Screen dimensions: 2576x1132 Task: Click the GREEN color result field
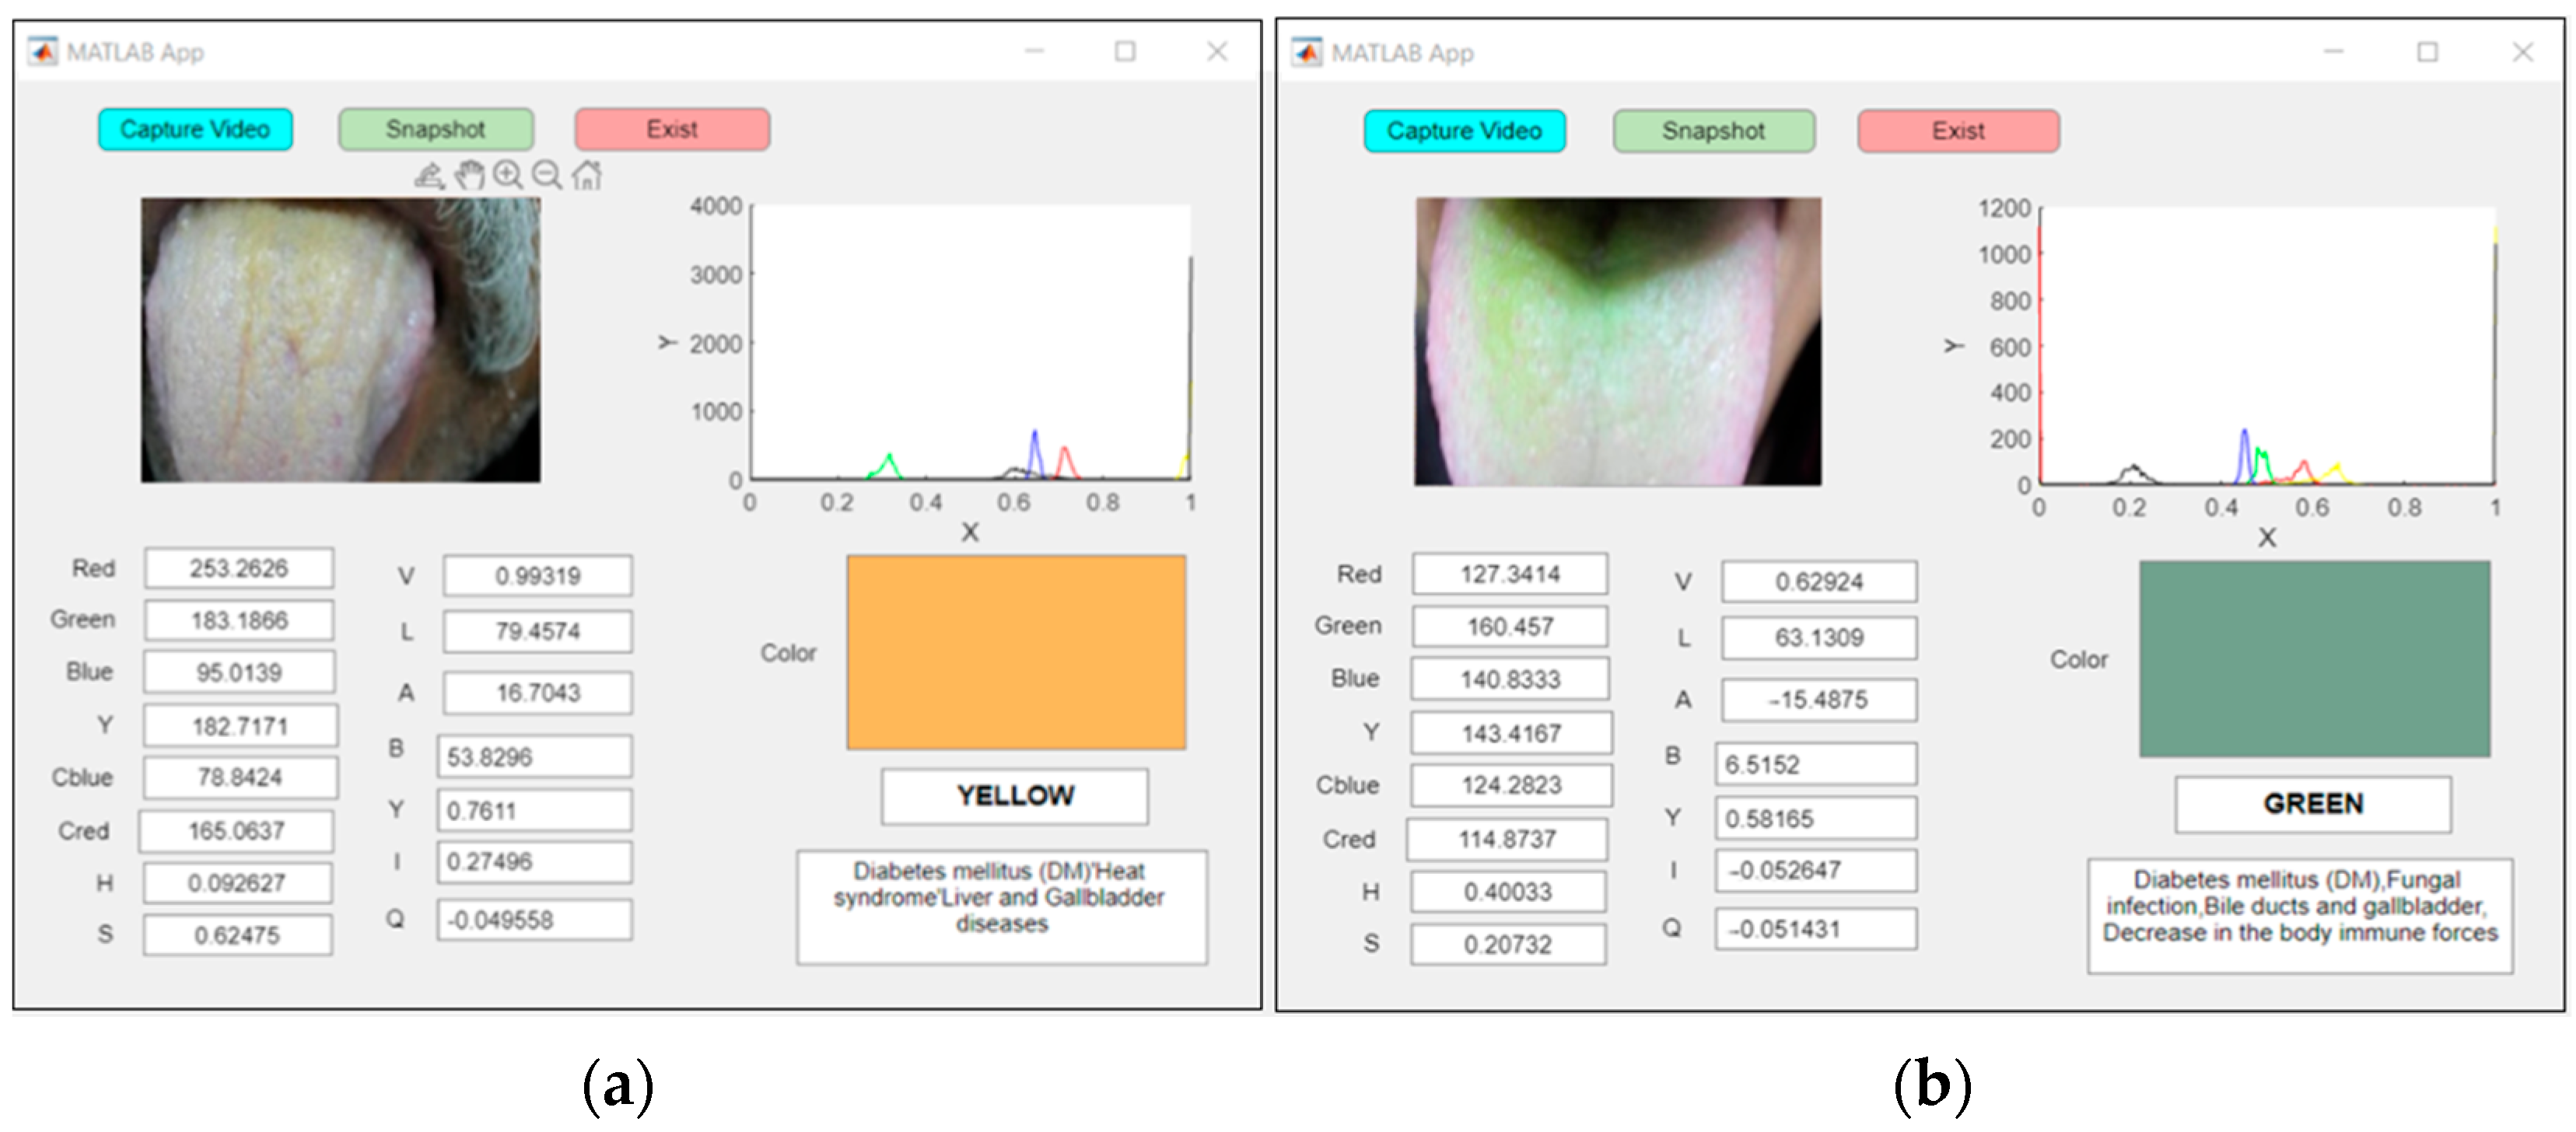click(x=2312, y=804)
